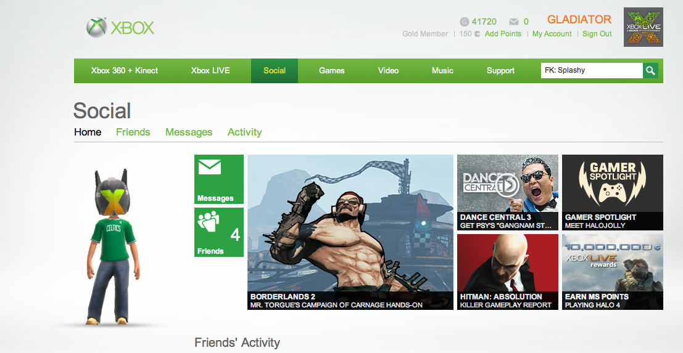
Task: Open Xbox 360 + Kinect menu
Action: tap(124, 70)
